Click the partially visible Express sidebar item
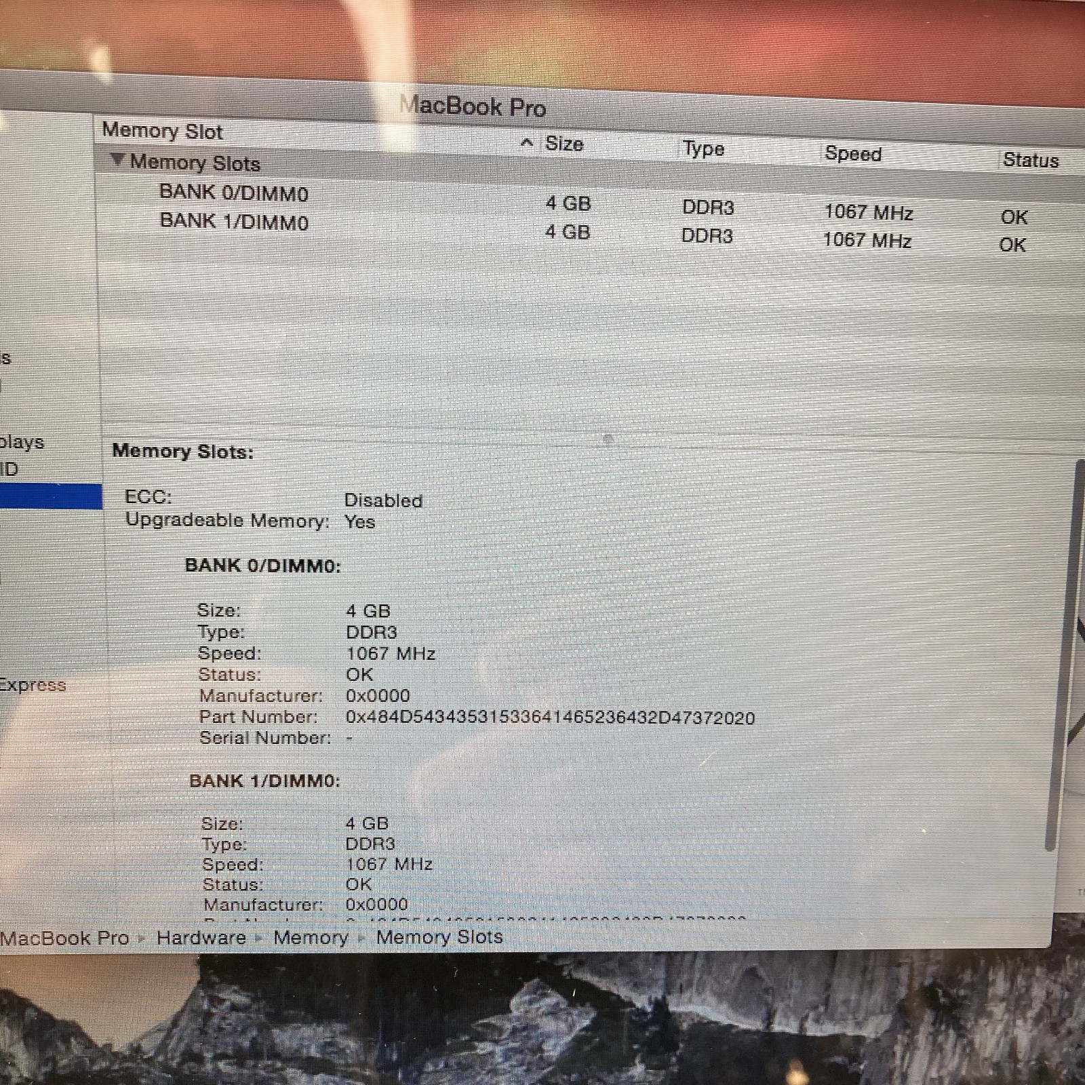The width and height of the screenshot is (1085, 1085). 33,685
